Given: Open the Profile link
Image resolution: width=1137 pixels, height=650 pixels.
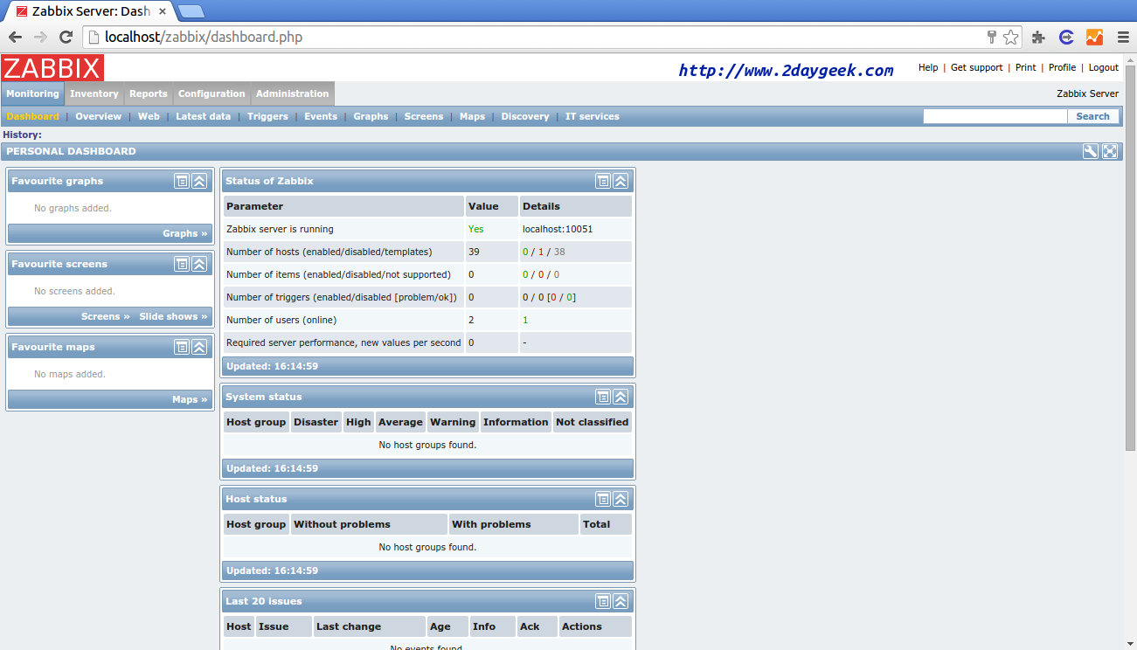Looking at the screenshot, I should click(1063, 67).
